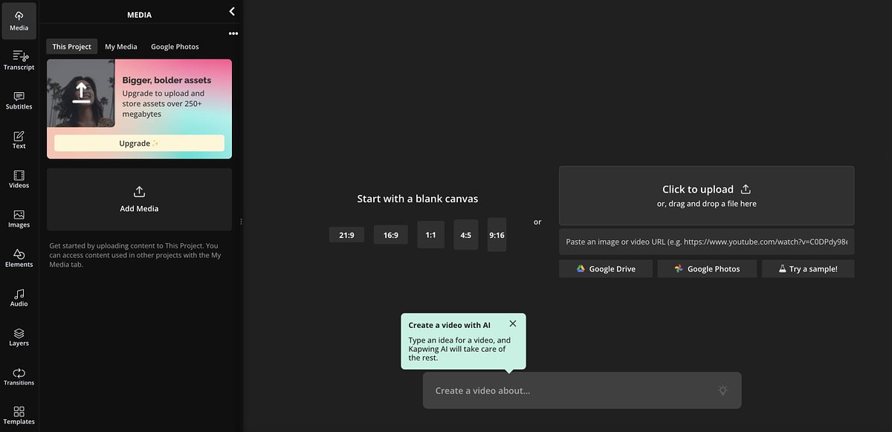Browse Templates from the sidebar

tap(19, 416)
